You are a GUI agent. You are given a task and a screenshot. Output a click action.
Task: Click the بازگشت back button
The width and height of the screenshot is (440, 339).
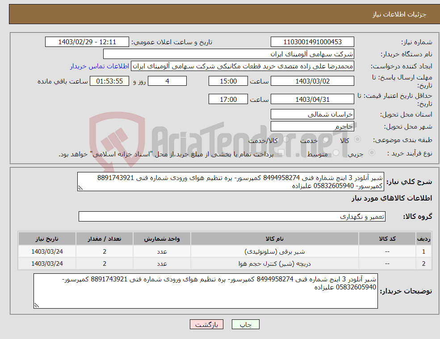(x=206, y=324)
